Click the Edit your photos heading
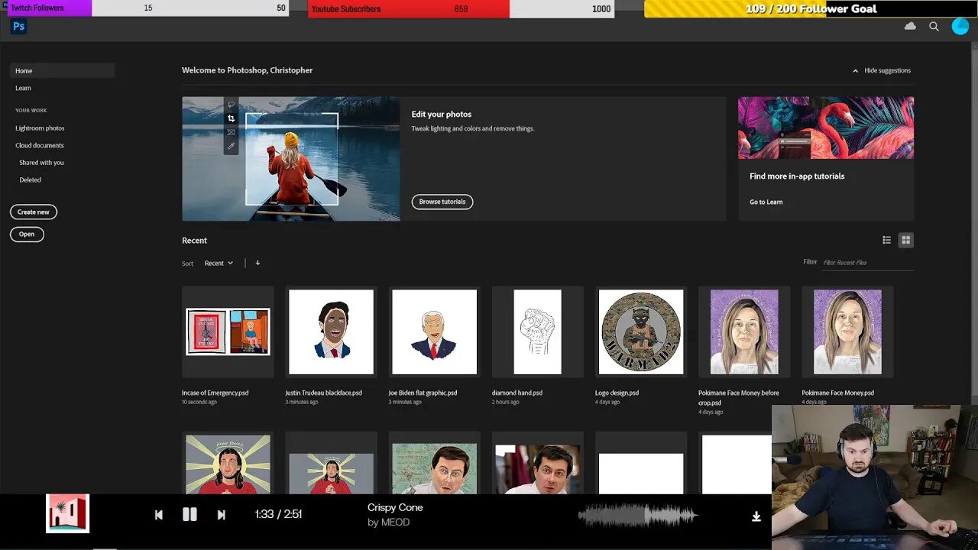 [x=442, y=115]
